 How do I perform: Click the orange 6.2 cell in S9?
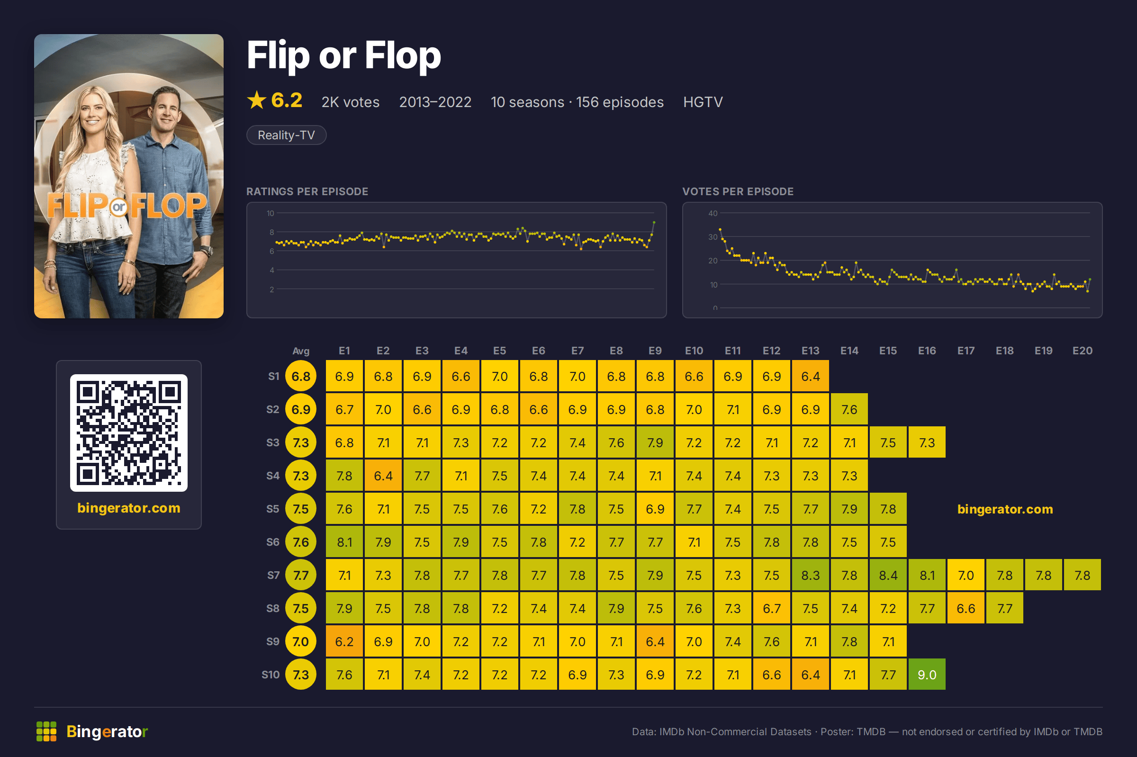coord(344,641)
